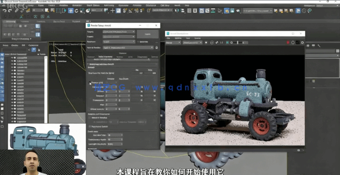Open the Display menu in Scene Explorer
Screen dimensions: 340x175
15,45
